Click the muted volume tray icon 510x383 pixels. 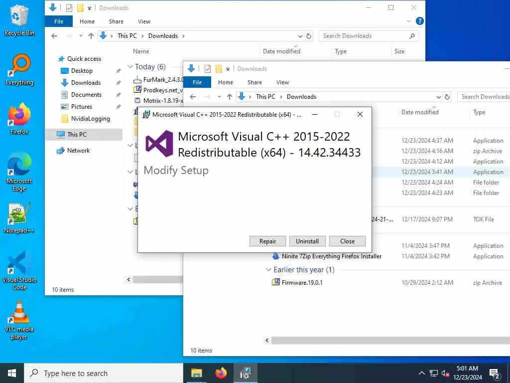pos(445,374)
